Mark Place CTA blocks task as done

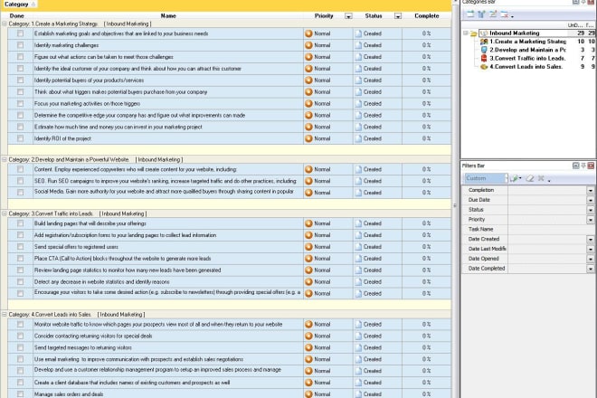pos(20,258)
